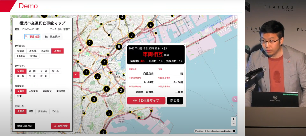Viewport: 306px width, 136px height.
Task: Filter by 車両単独 accident type
Action: pyautogui.click(x=61, y=91)
